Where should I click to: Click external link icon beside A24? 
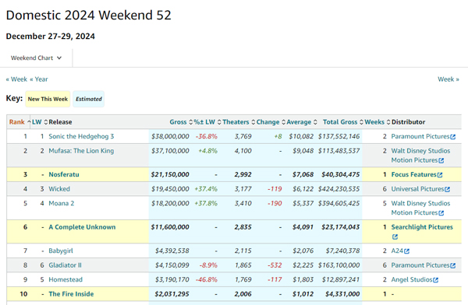click(406, 251)
